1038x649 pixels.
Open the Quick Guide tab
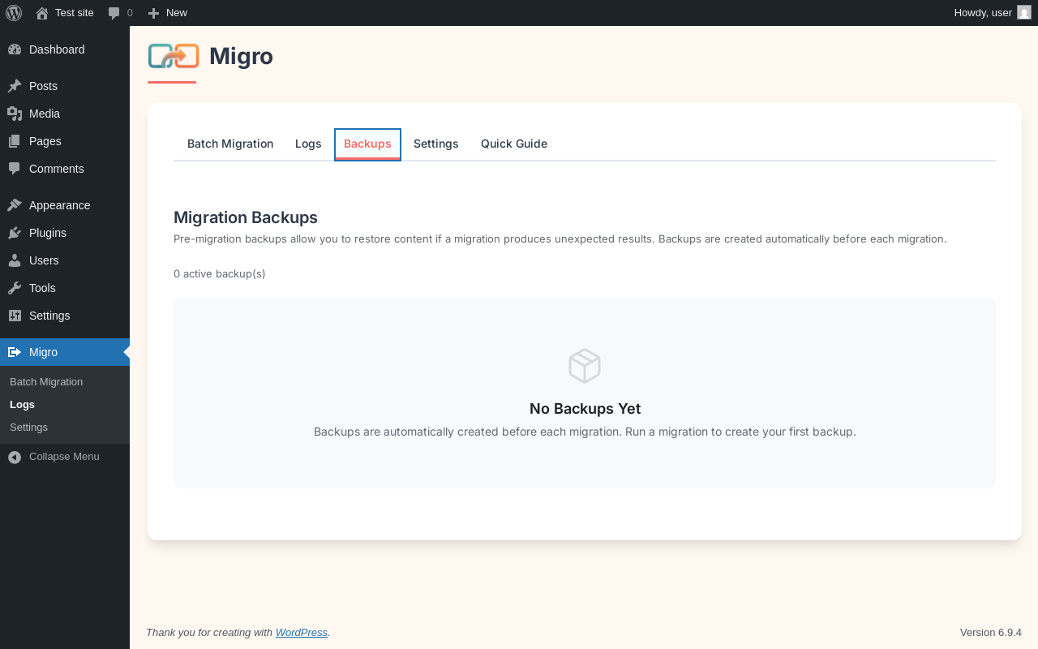(514, 144)
